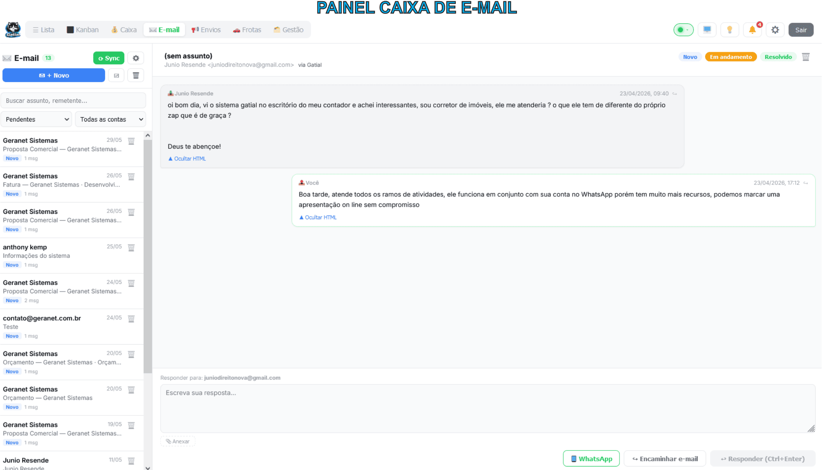
Task: Reply arrow on Você message
Action: pyautogui.click(x=806, y=183)
